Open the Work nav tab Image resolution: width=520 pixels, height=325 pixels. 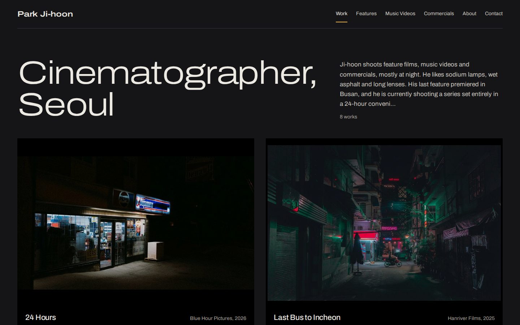click(x=341, y=14)
